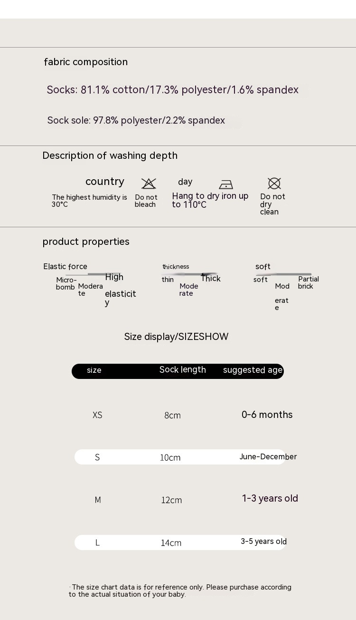
Task: Choose size S in the chart
Action: tap(97, 457)
